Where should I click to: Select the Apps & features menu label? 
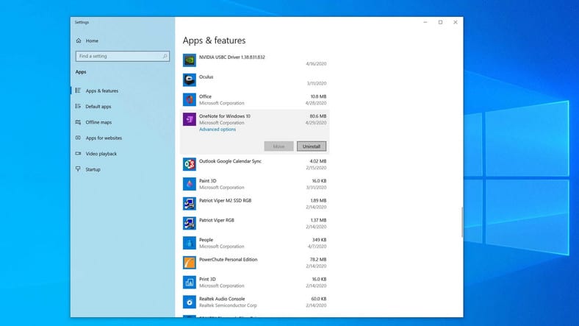[x=102, y=91]
